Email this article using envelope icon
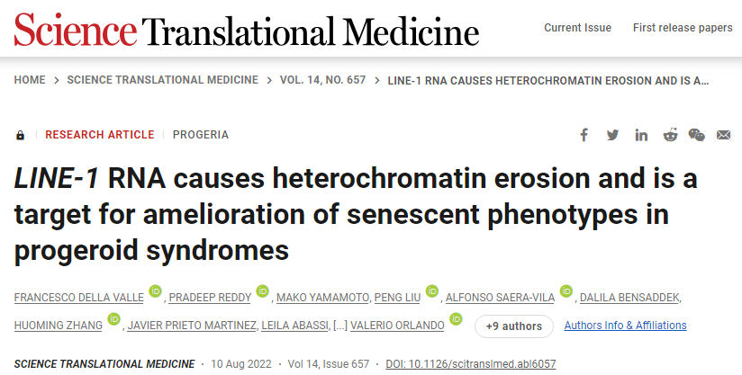Image resolution: width=742 pixels, height=375 pixels. (724, 135)
